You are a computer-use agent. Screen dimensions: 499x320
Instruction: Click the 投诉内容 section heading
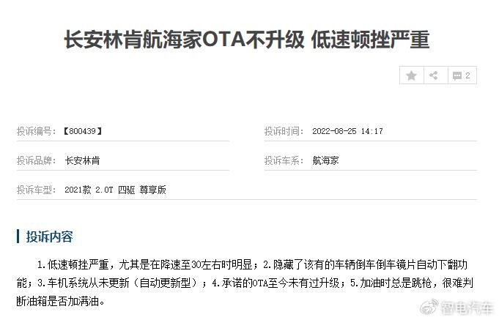49,237
